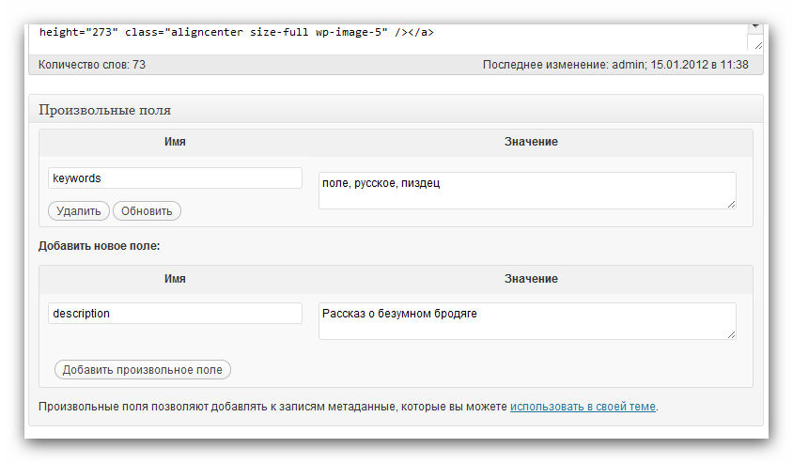Screen dimensions: 793x463
Task: Click the post editor resize grip
Action: (x=757, y=45)
